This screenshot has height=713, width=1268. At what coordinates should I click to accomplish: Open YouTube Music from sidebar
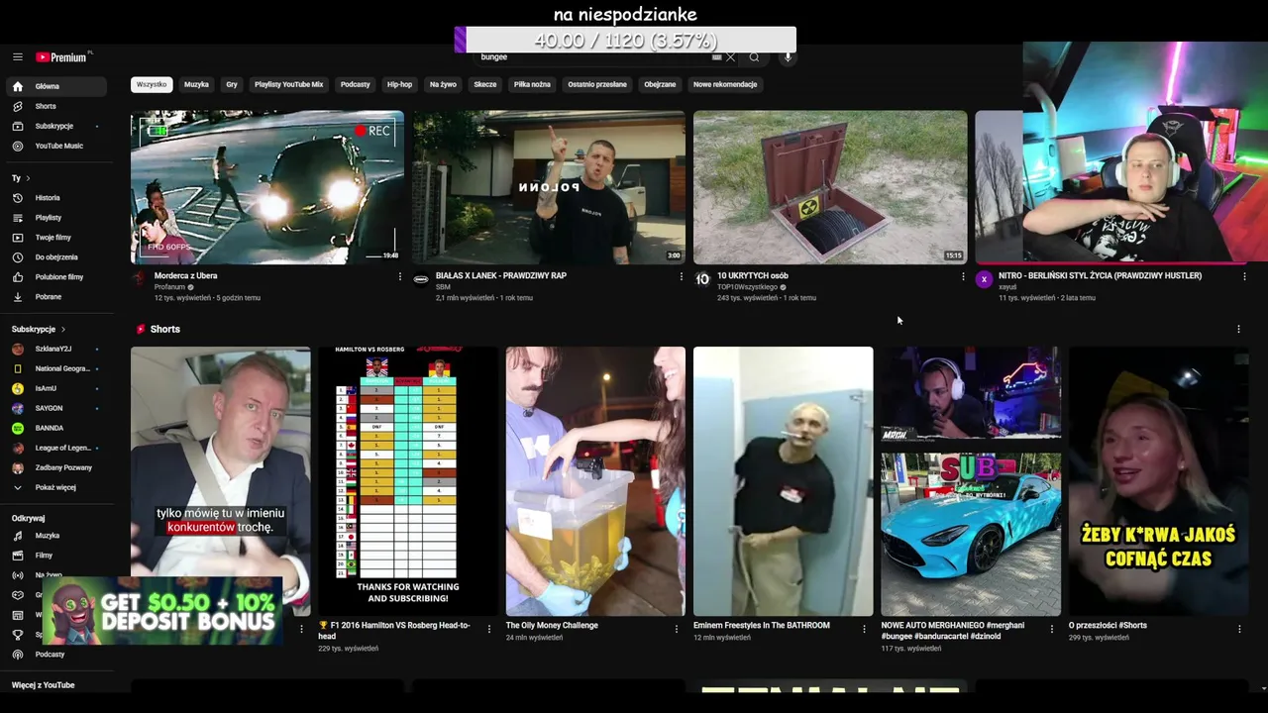coord(55,146)
